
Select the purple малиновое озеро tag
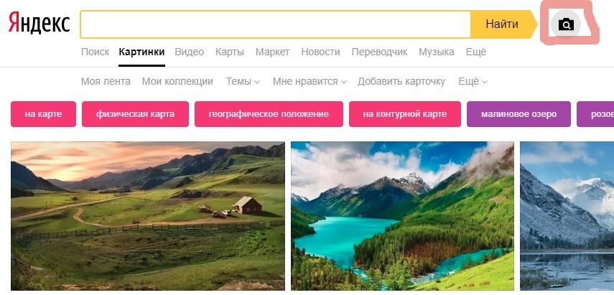click(x=518, y=114)
